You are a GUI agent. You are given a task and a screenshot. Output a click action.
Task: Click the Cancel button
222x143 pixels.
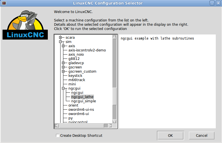(201, 136)
